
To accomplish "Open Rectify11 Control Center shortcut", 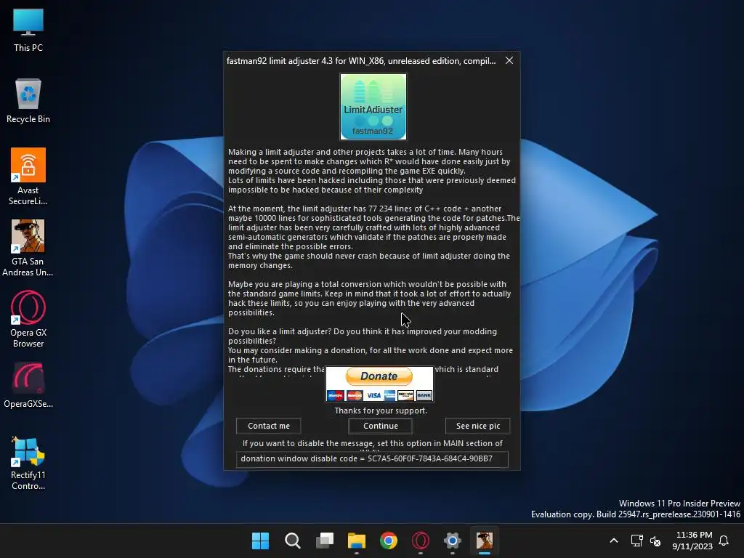I will coord(28,461).
